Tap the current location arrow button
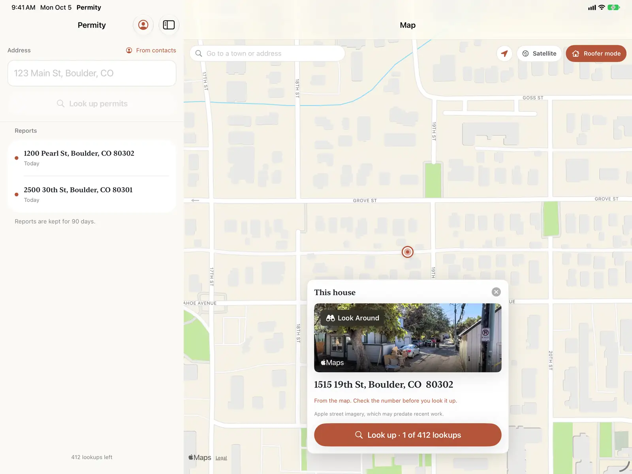Viewport: 632px width, 474px height. click(x=504, y=53)
